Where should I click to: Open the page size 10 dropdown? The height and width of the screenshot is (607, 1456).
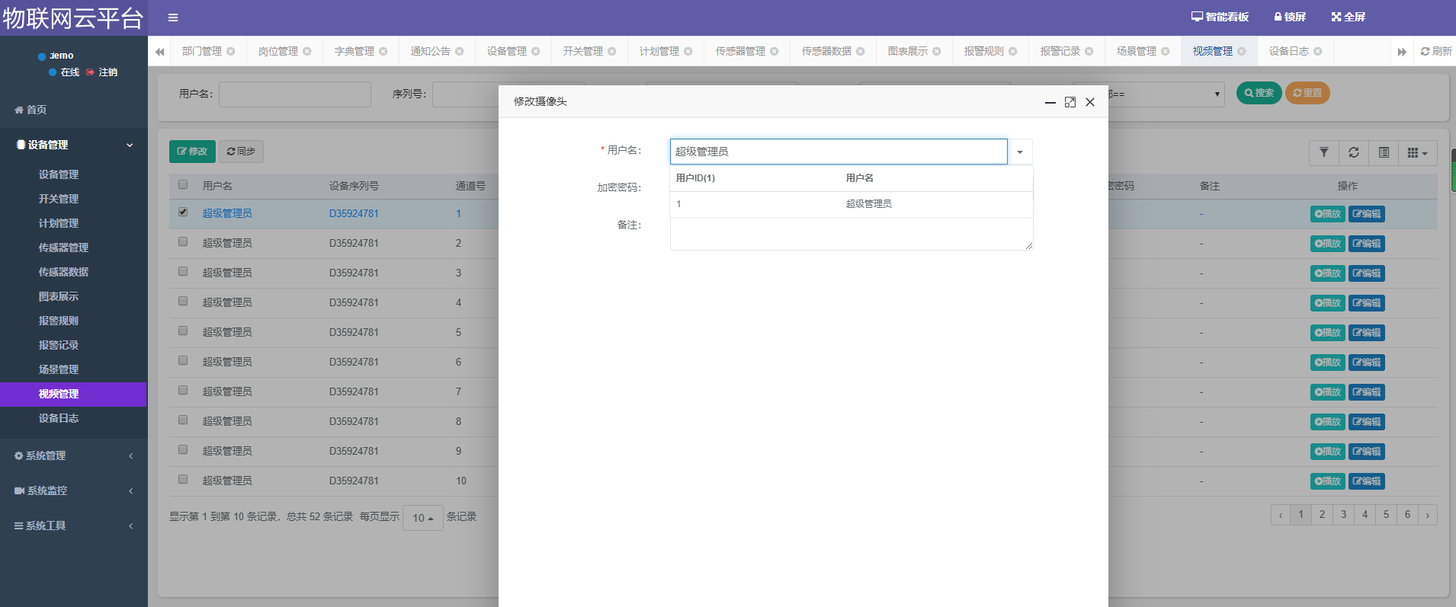(422, 518)
